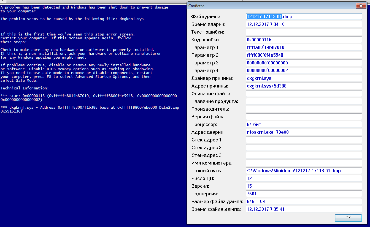Click the empty Версия файла field
Viewport: 370px width, 227px height.
pyautogui.click(x=304, y=117)
